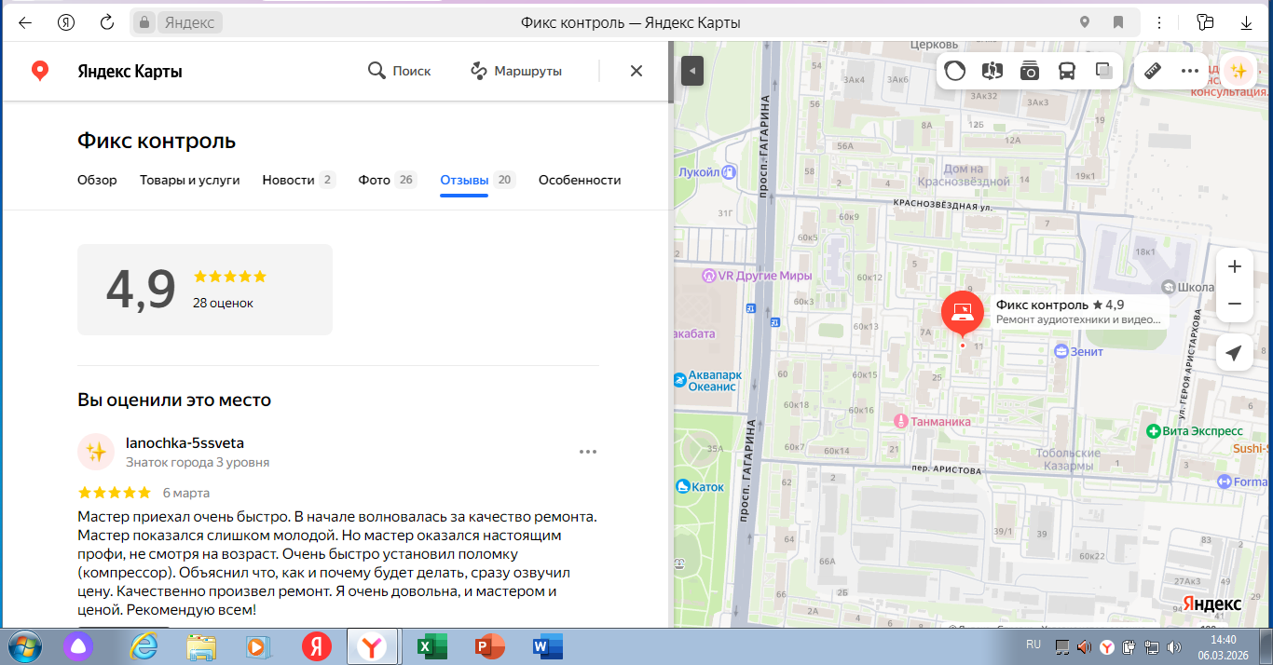1273x665 pixels.
Task: Open the lanochka-5ssveta profile name
Action: [x=185, y=443]
